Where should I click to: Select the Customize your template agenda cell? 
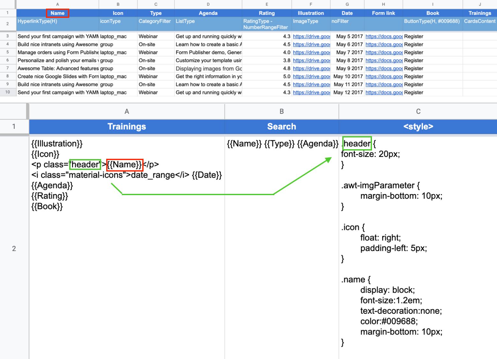(x=208, y=60)
